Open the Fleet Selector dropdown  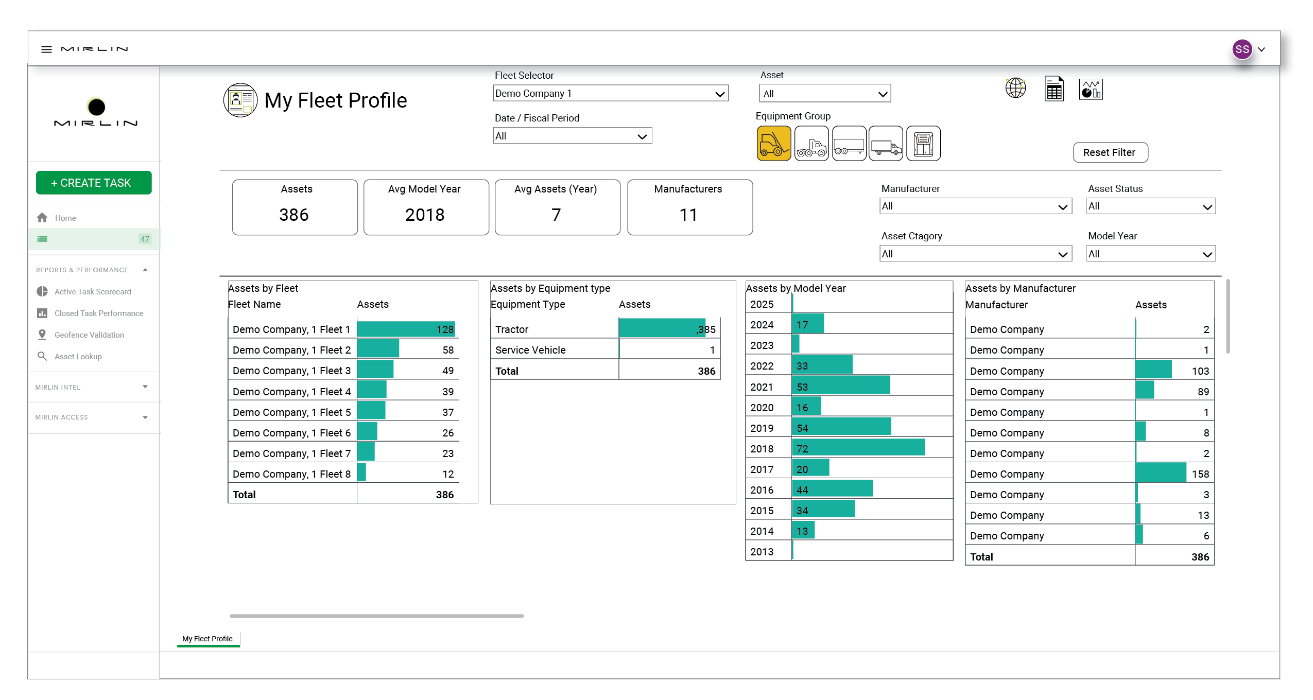pyautogui.click(x=610, y=93)
